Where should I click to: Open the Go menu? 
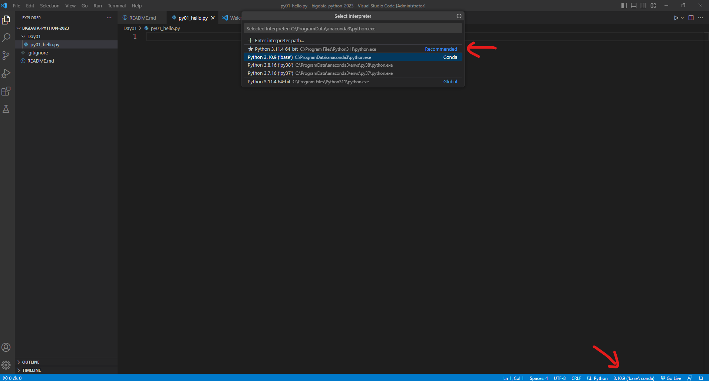click(x=85, y=6)
